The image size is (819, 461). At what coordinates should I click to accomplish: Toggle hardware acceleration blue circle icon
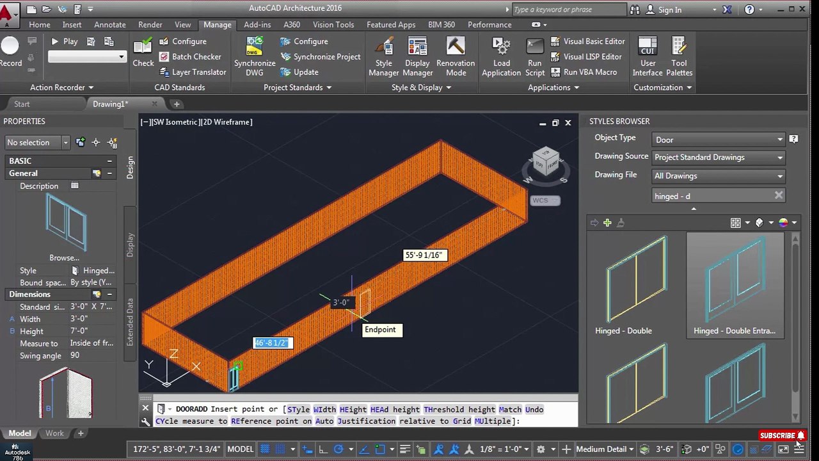click(738, 449)
